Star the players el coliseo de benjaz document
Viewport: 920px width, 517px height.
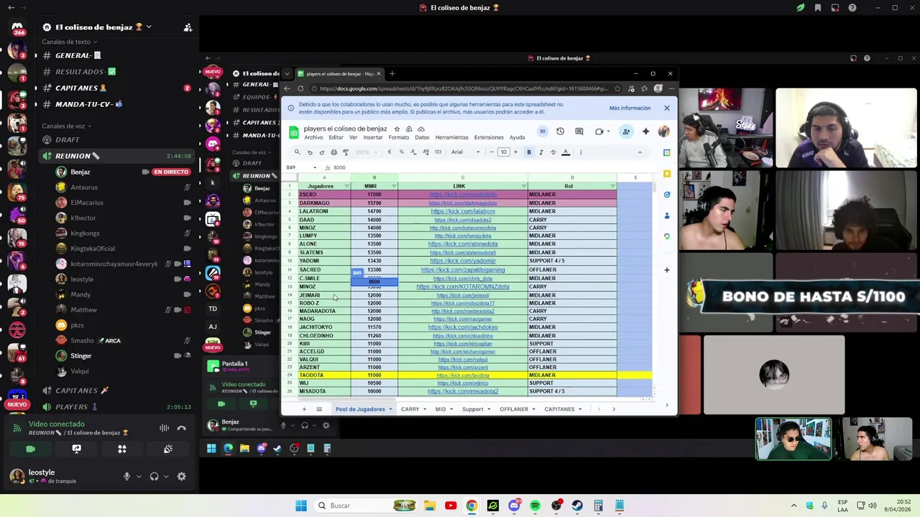[397, 129]
